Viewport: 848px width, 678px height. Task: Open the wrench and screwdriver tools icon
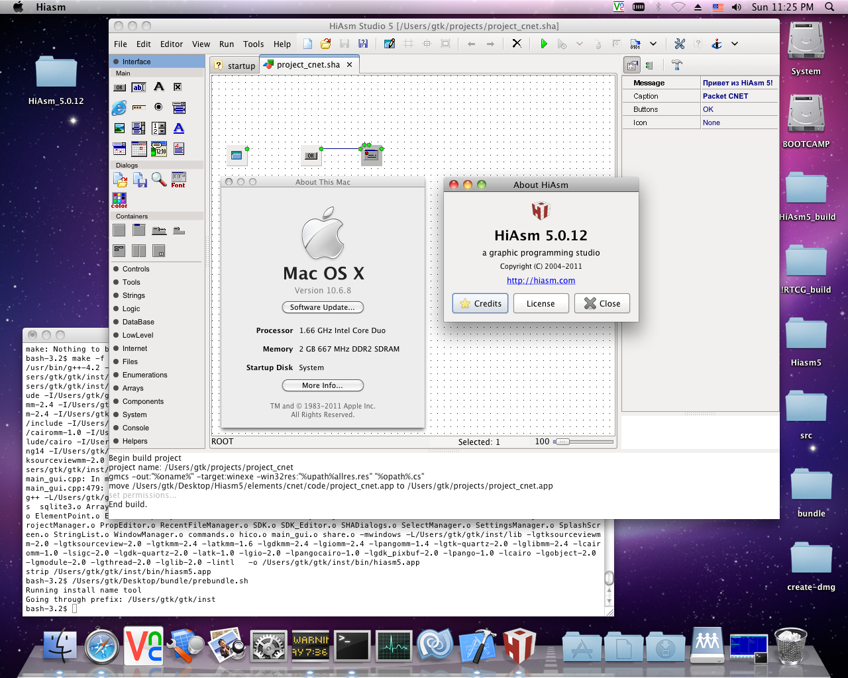tap(680, 44)
